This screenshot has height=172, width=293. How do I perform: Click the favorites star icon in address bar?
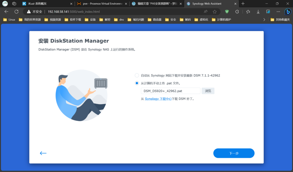(215, 12)
